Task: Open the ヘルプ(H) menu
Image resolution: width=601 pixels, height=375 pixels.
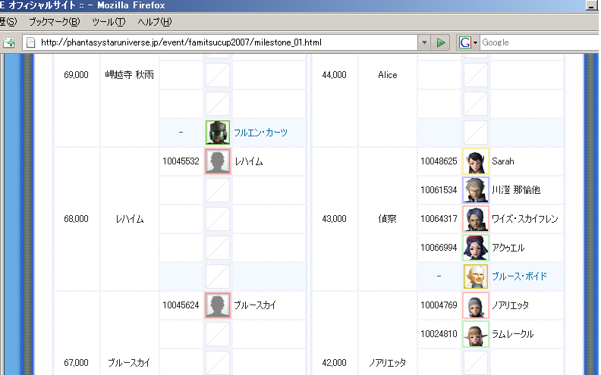Action: [154, 21]
